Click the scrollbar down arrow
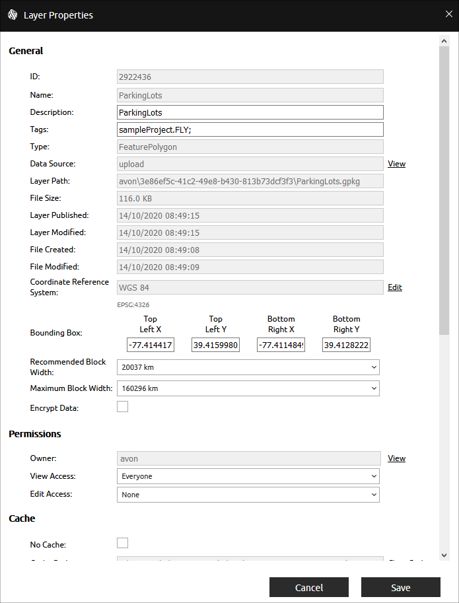 (x=444, y=555)
